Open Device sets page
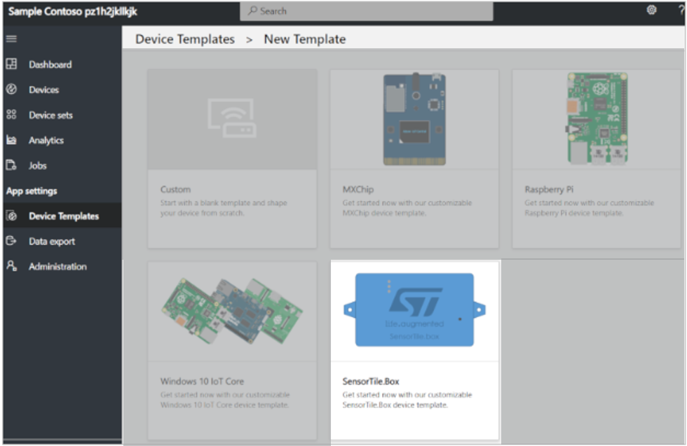The height and width of the screenshot is (446, 687). point(62,115)
